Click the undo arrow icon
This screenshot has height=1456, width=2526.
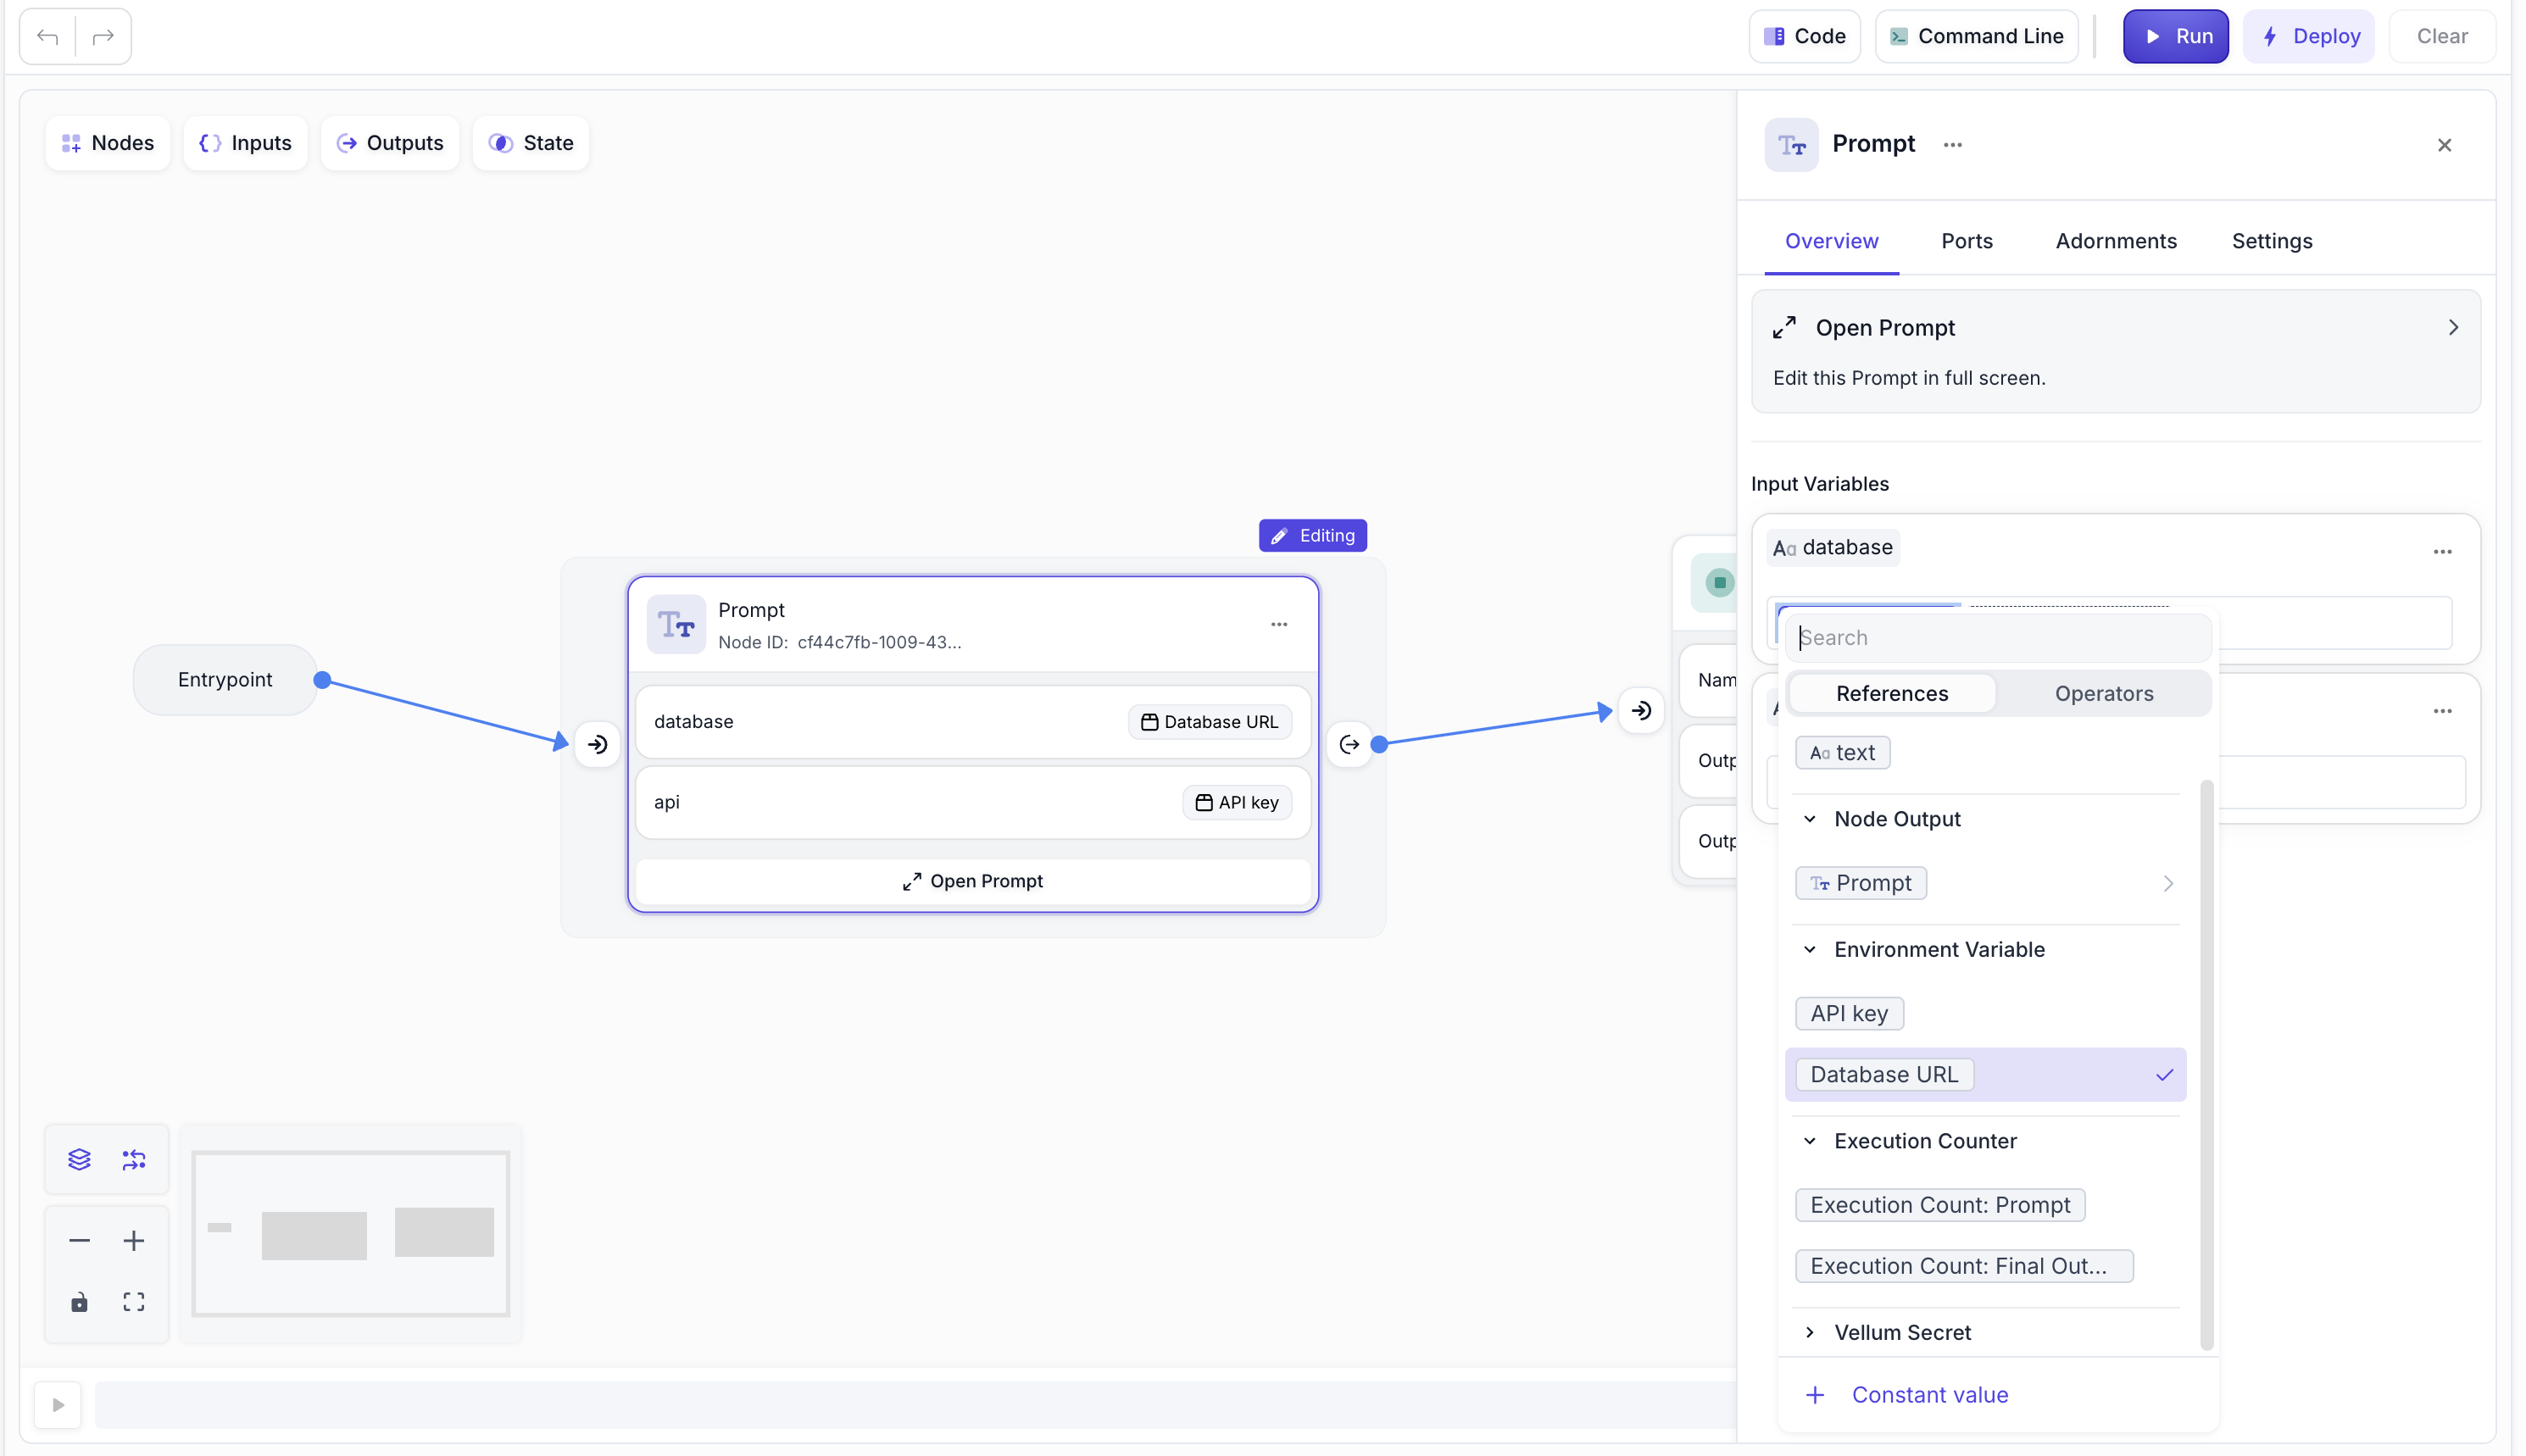[47, 37]
